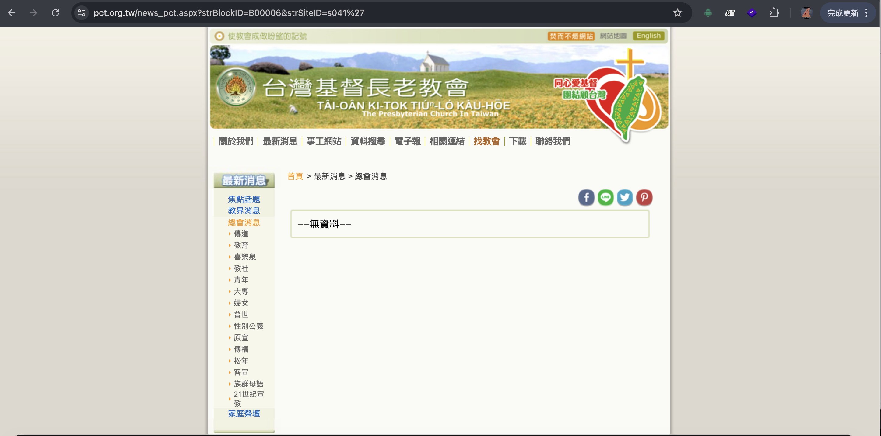Open site information icon in address bar
The height and width of the screenshot is (436, 881).
(81, 13)
